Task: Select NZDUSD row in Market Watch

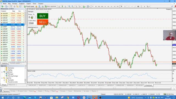Action: click(x=12, y=58)
